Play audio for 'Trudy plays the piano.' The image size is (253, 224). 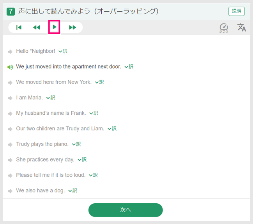click(x=10, y=145)
